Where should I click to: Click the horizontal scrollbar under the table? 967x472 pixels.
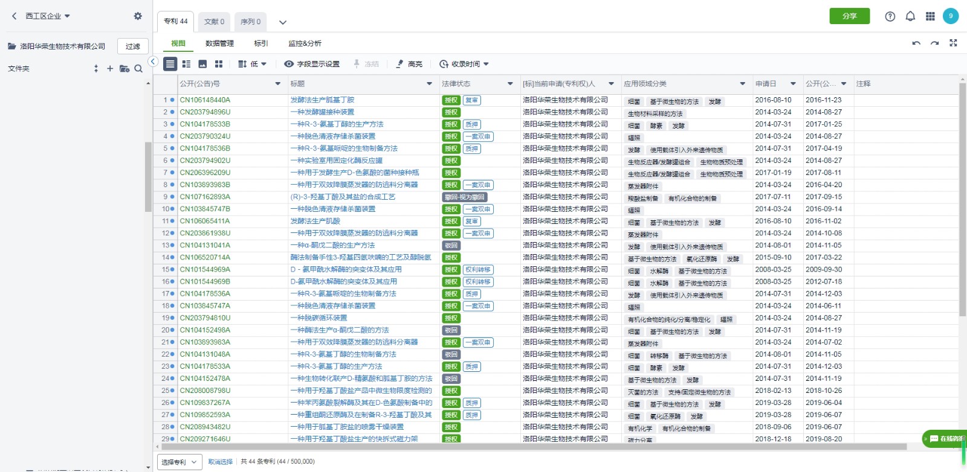click(534, 447)
